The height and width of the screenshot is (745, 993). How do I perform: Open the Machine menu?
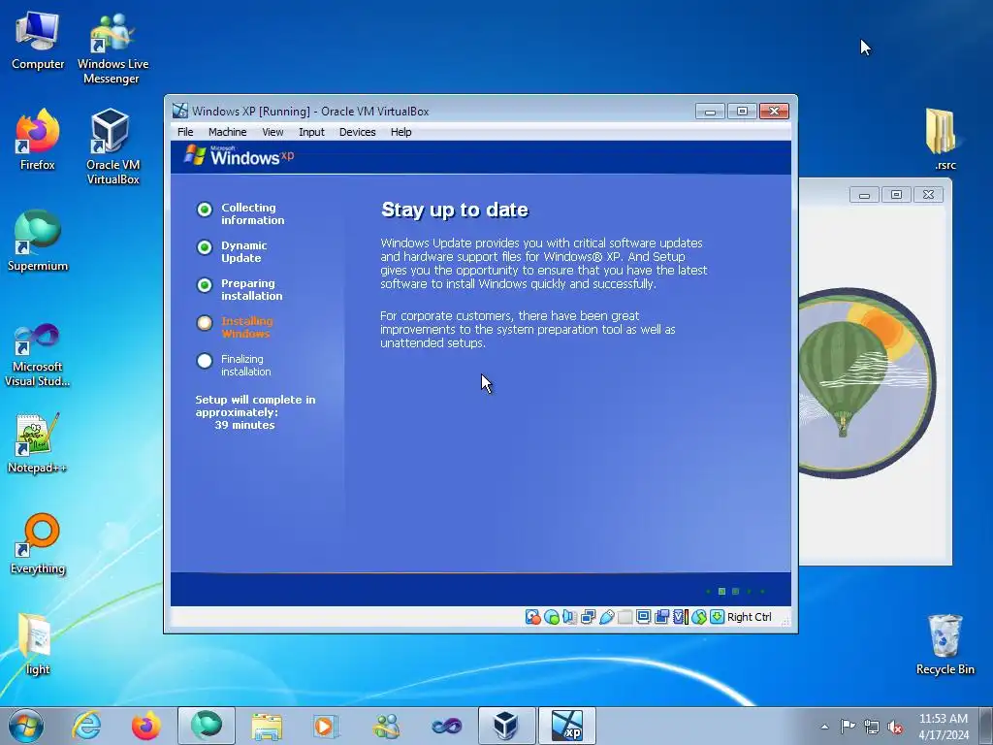[x=227, y=132]
